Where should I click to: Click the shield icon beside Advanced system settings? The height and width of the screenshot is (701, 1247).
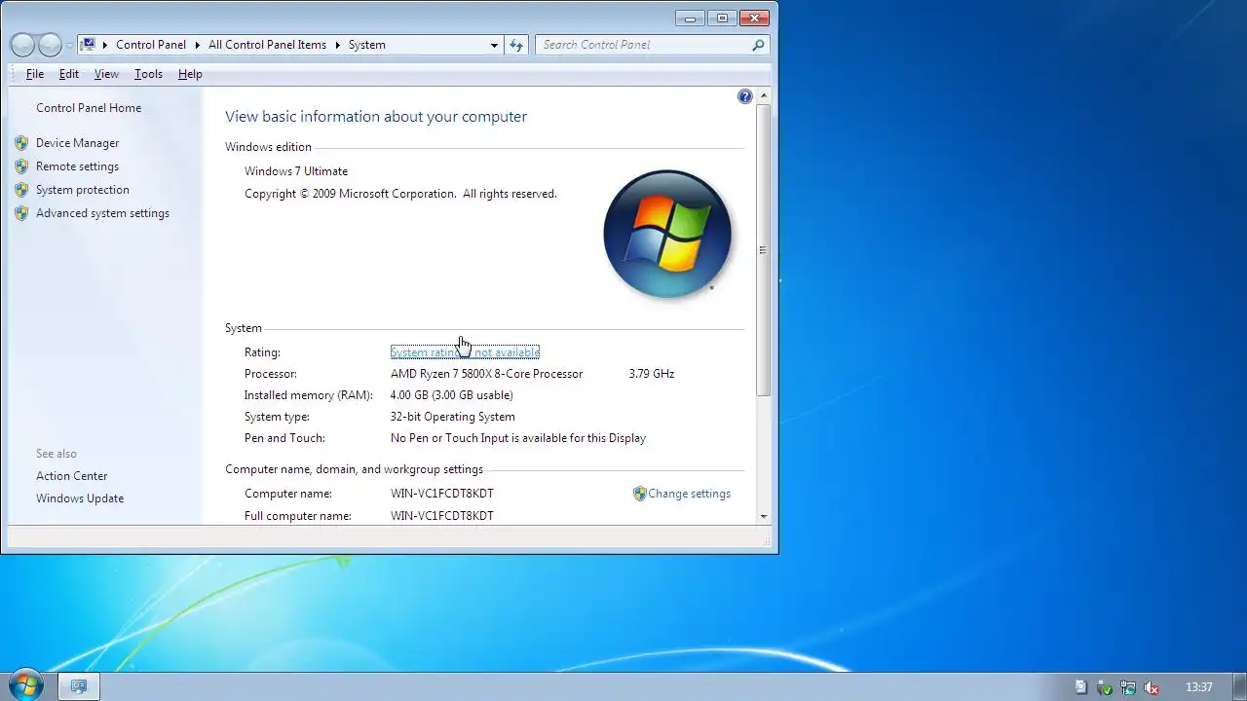coord(21,213)
